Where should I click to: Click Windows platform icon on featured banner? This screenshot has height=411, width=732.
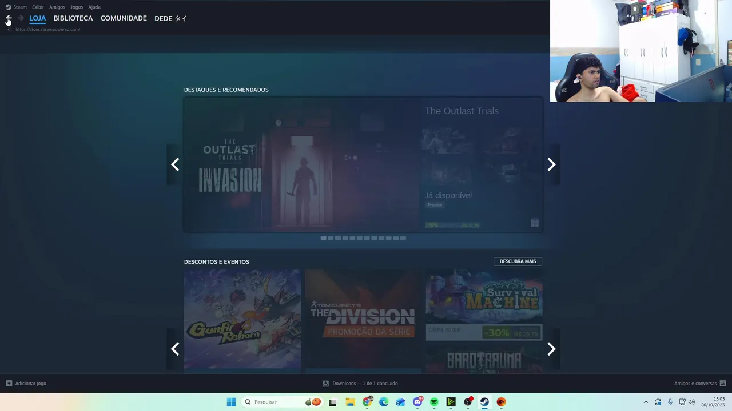pyautogui.click(x=535, y=223)
